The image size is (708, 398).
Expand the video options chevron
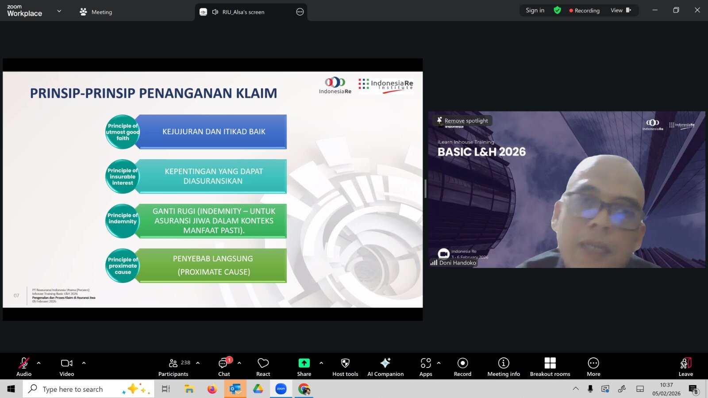click(84, 363)
